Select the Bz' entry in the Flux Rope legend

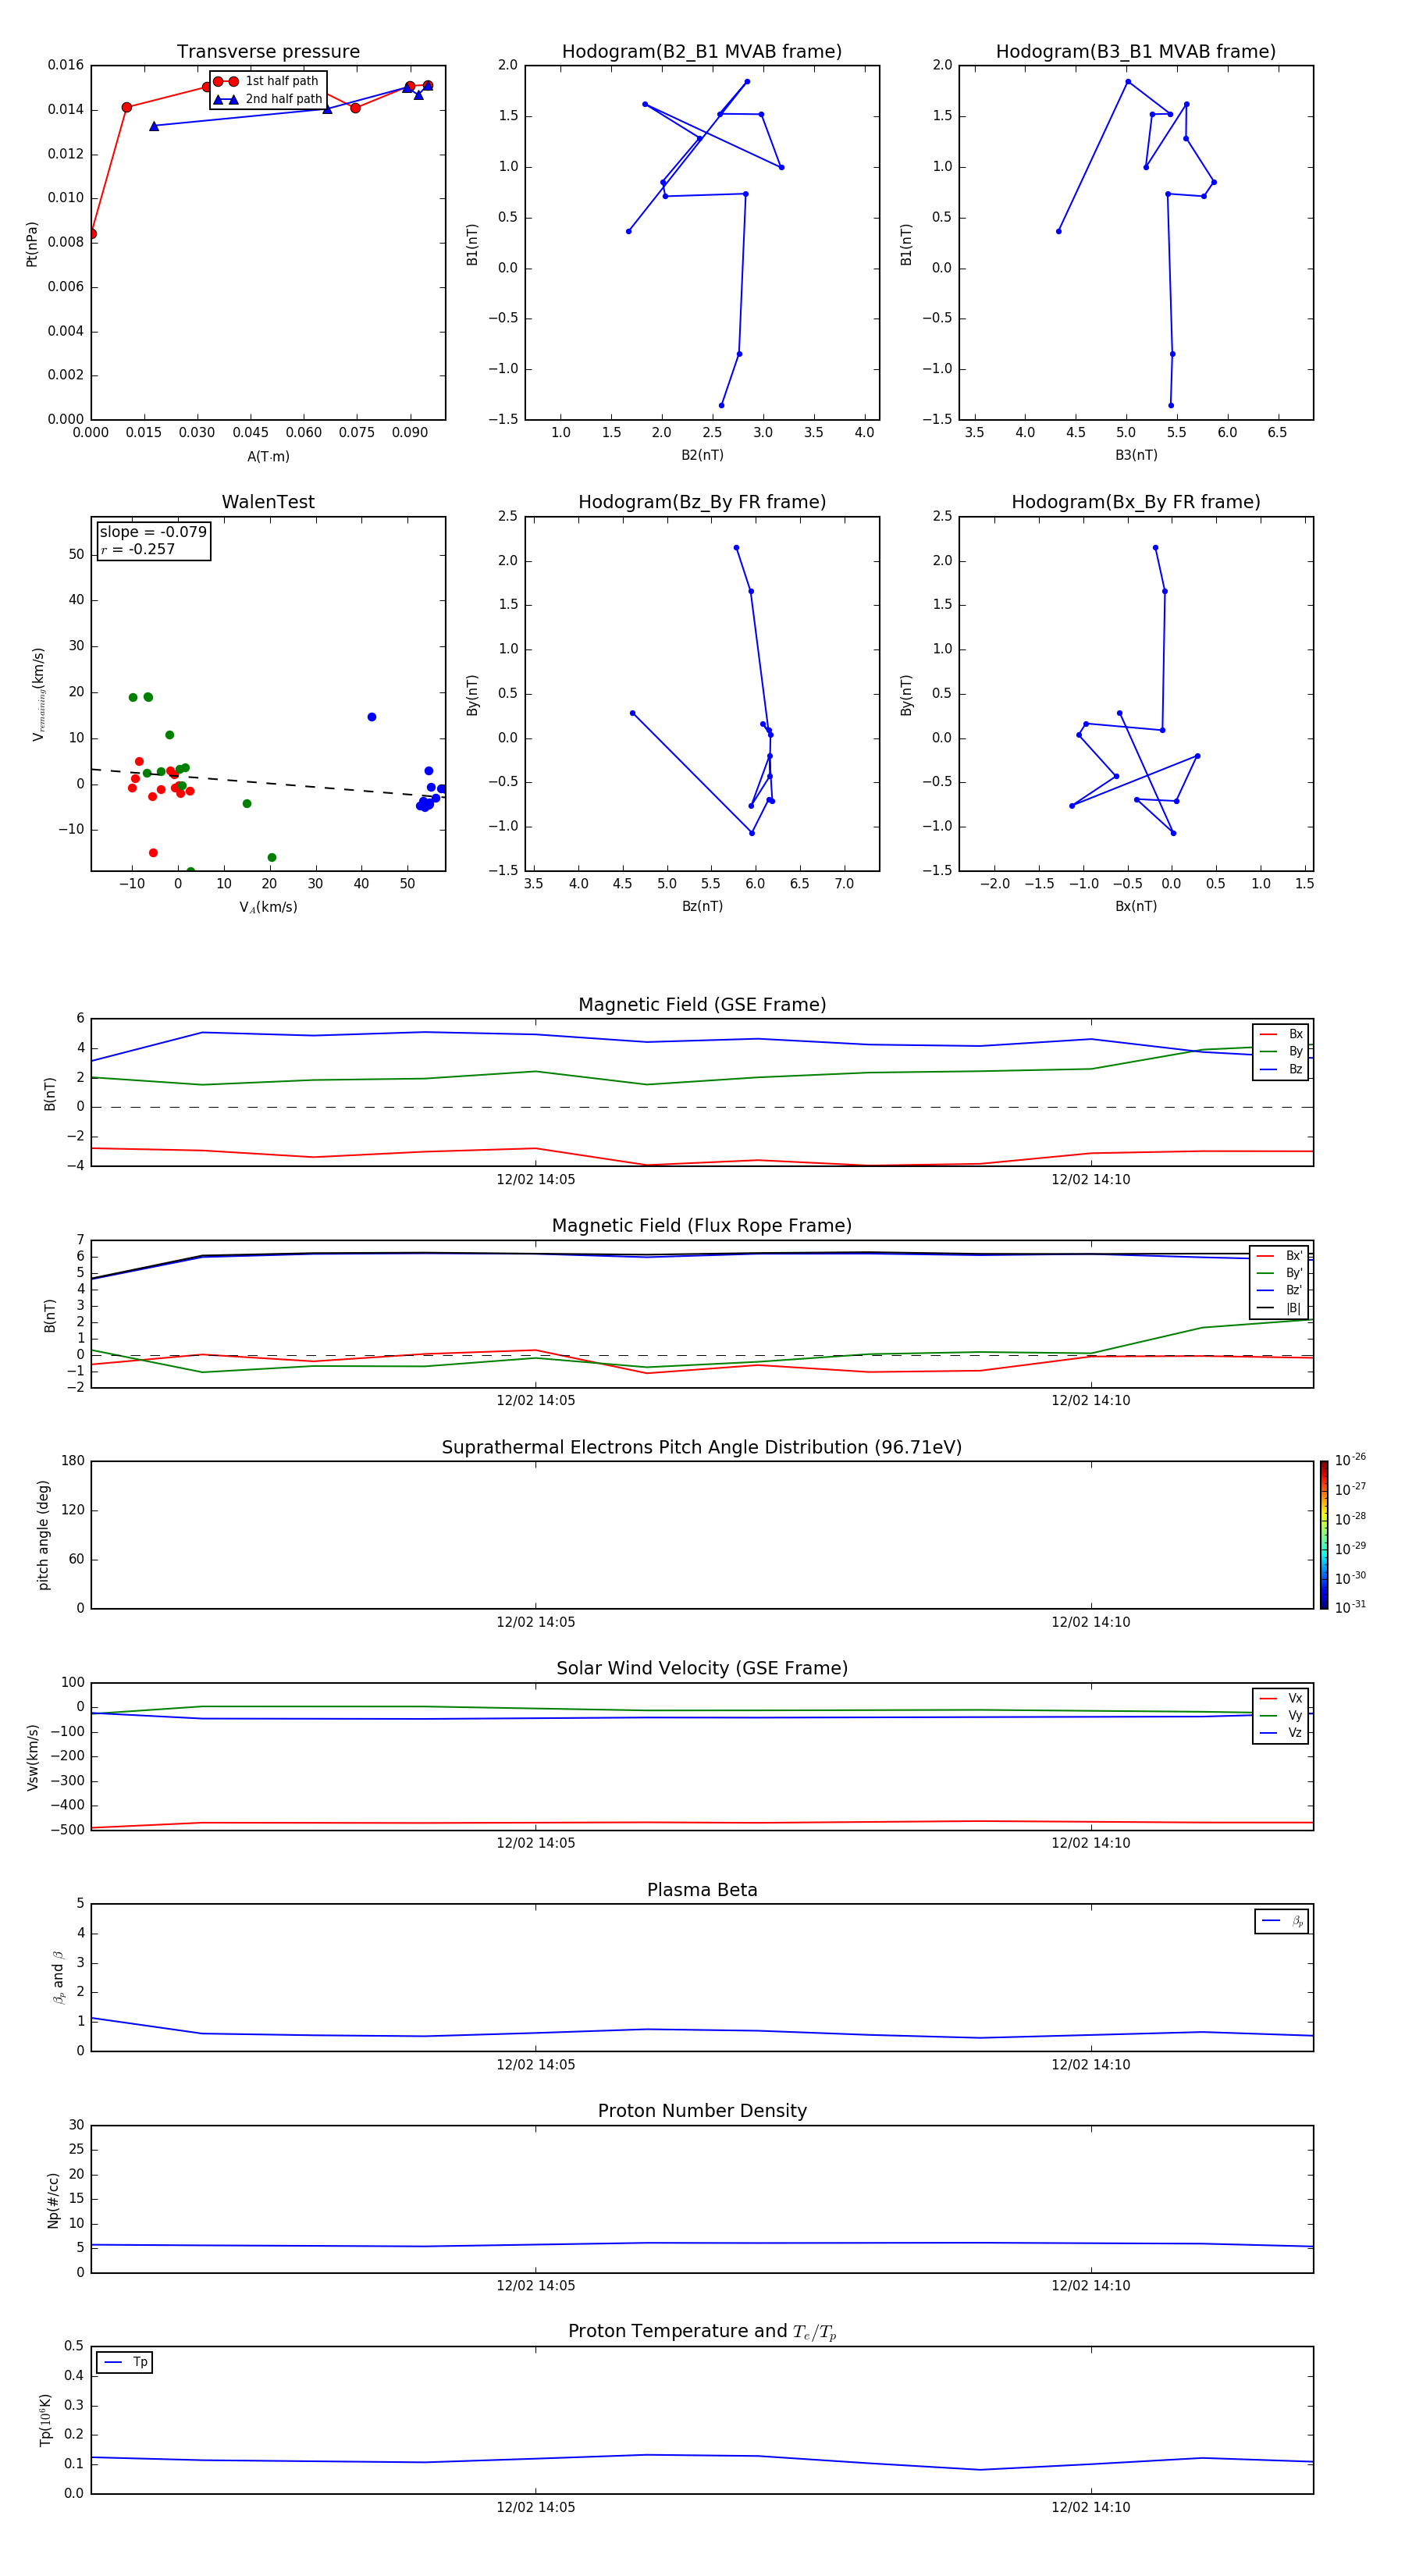pos(1279,1290)
